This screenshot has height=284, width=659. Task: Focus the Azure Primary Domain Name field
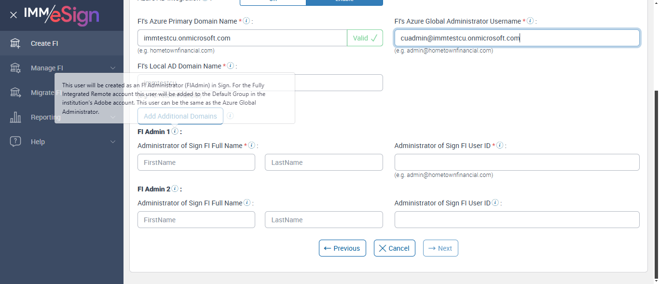click(x=242, y=38)
